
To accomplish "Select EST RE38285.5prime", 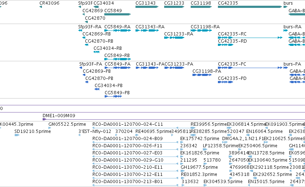I will (x=209, y=131).
